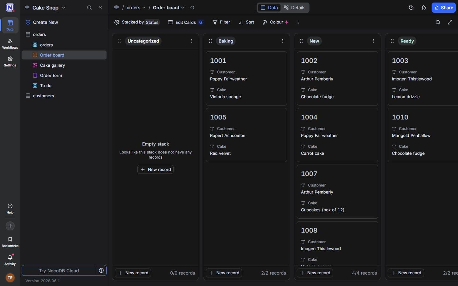Open the Workflows section in sidebar
The height and width of the screenshot is (286, 458).
10,44
